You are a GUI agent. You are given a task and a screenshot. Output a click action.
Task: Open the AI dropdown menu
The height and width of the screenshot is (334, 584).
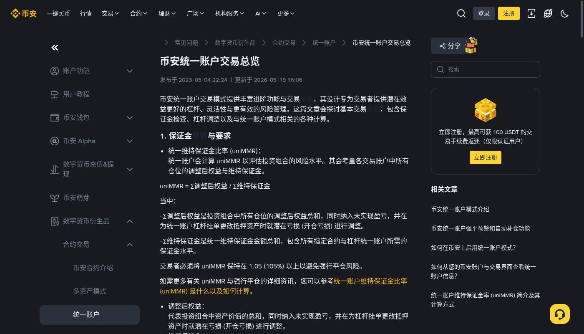(261, 13)
